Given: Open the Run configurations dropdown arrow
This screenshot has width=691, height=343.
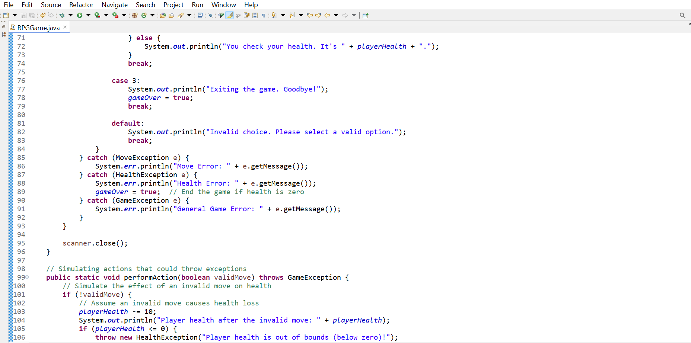Looking at the screenshot, I should [x=88, y=15].
